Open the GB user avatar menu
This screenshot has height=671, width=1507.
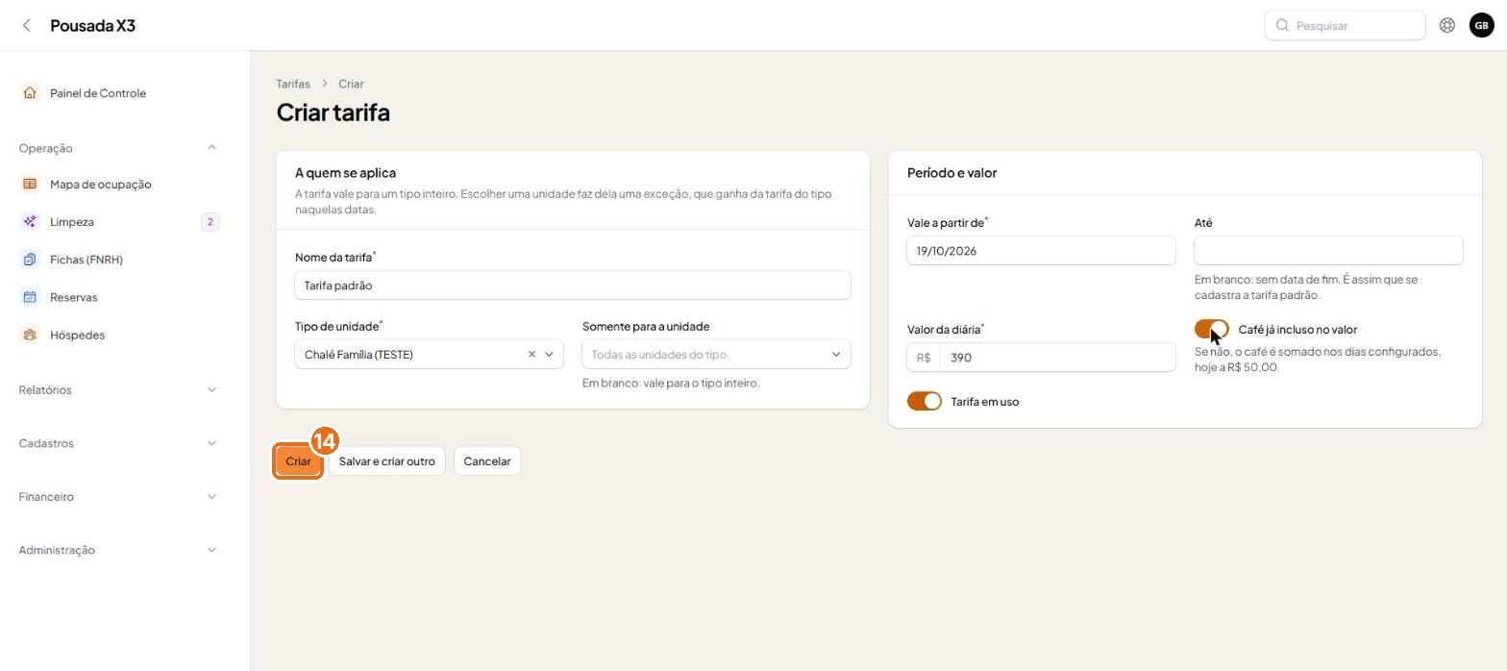[1481, 26]
